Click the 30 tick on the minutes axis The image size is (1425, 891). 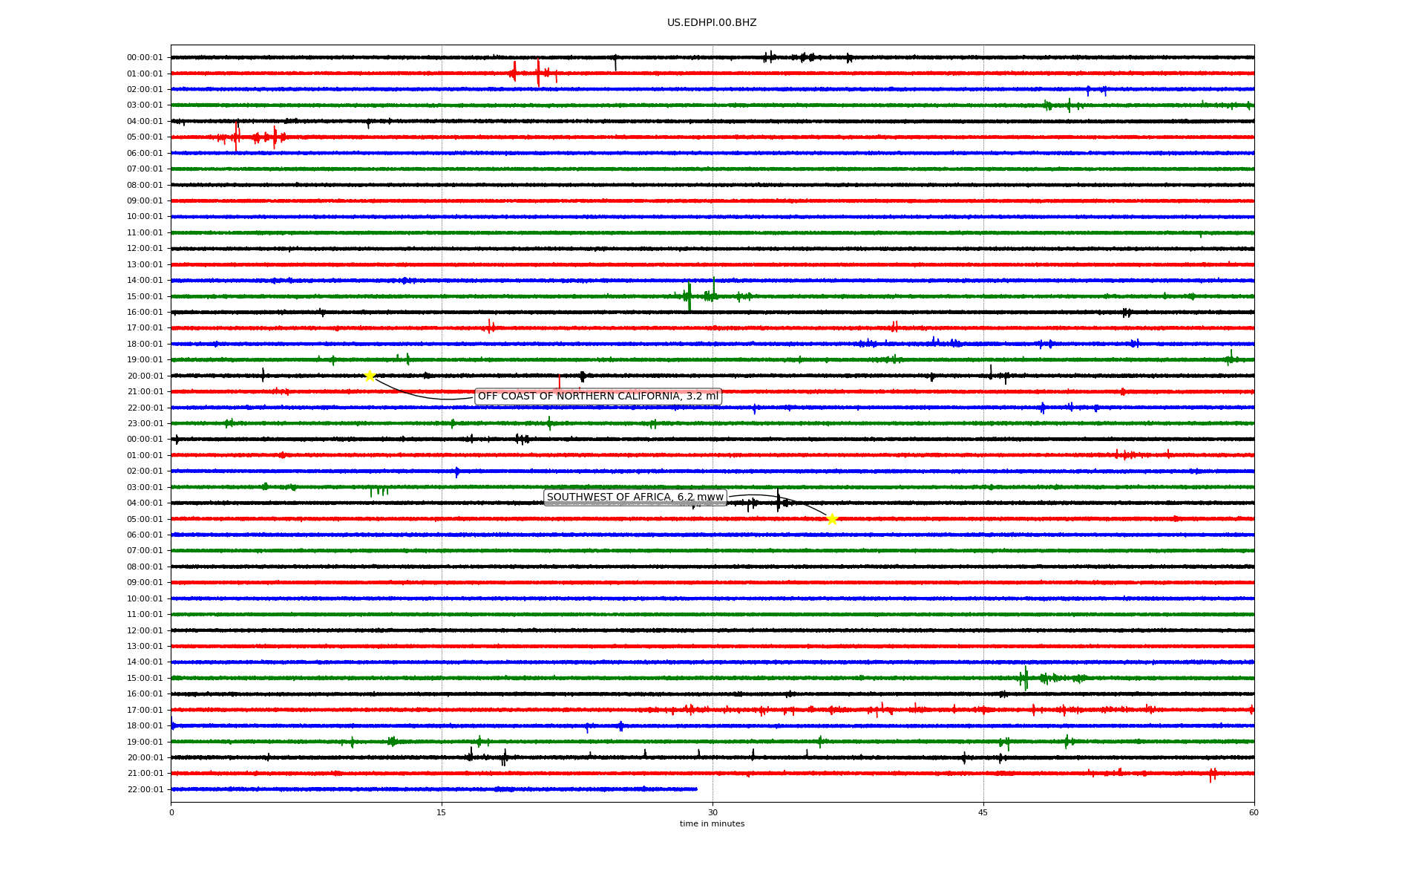(x=712, y=812)
